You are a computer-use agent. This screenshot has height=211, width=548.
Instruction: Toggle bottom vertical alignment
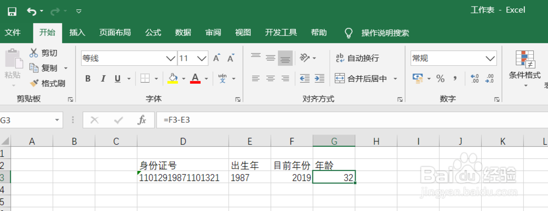tap(285, 58)
